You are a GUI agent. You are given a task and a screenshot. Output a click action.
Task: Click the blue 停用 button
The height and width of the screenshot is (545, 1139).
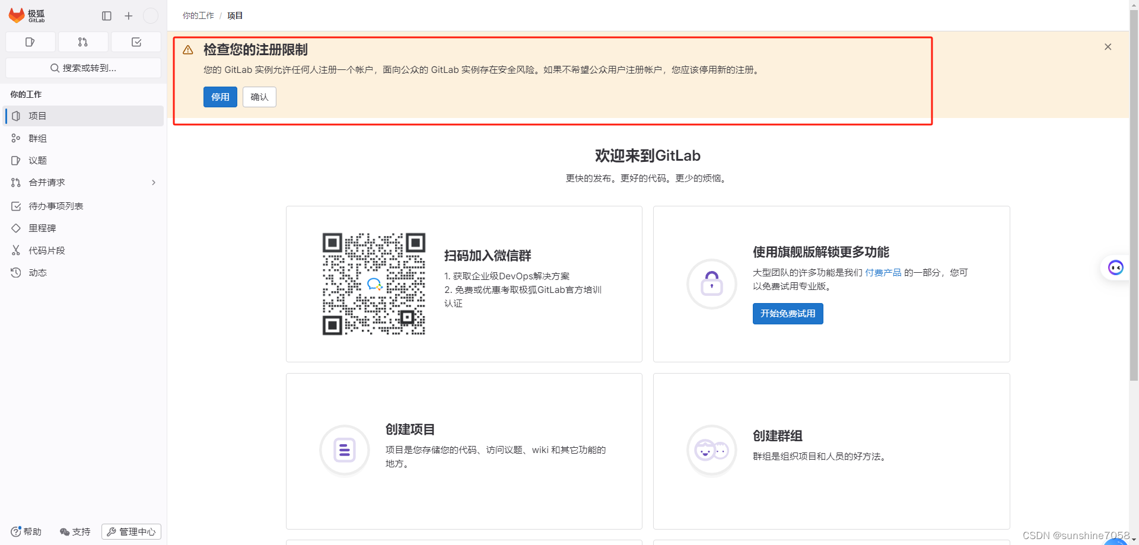(x=220, y=97)
